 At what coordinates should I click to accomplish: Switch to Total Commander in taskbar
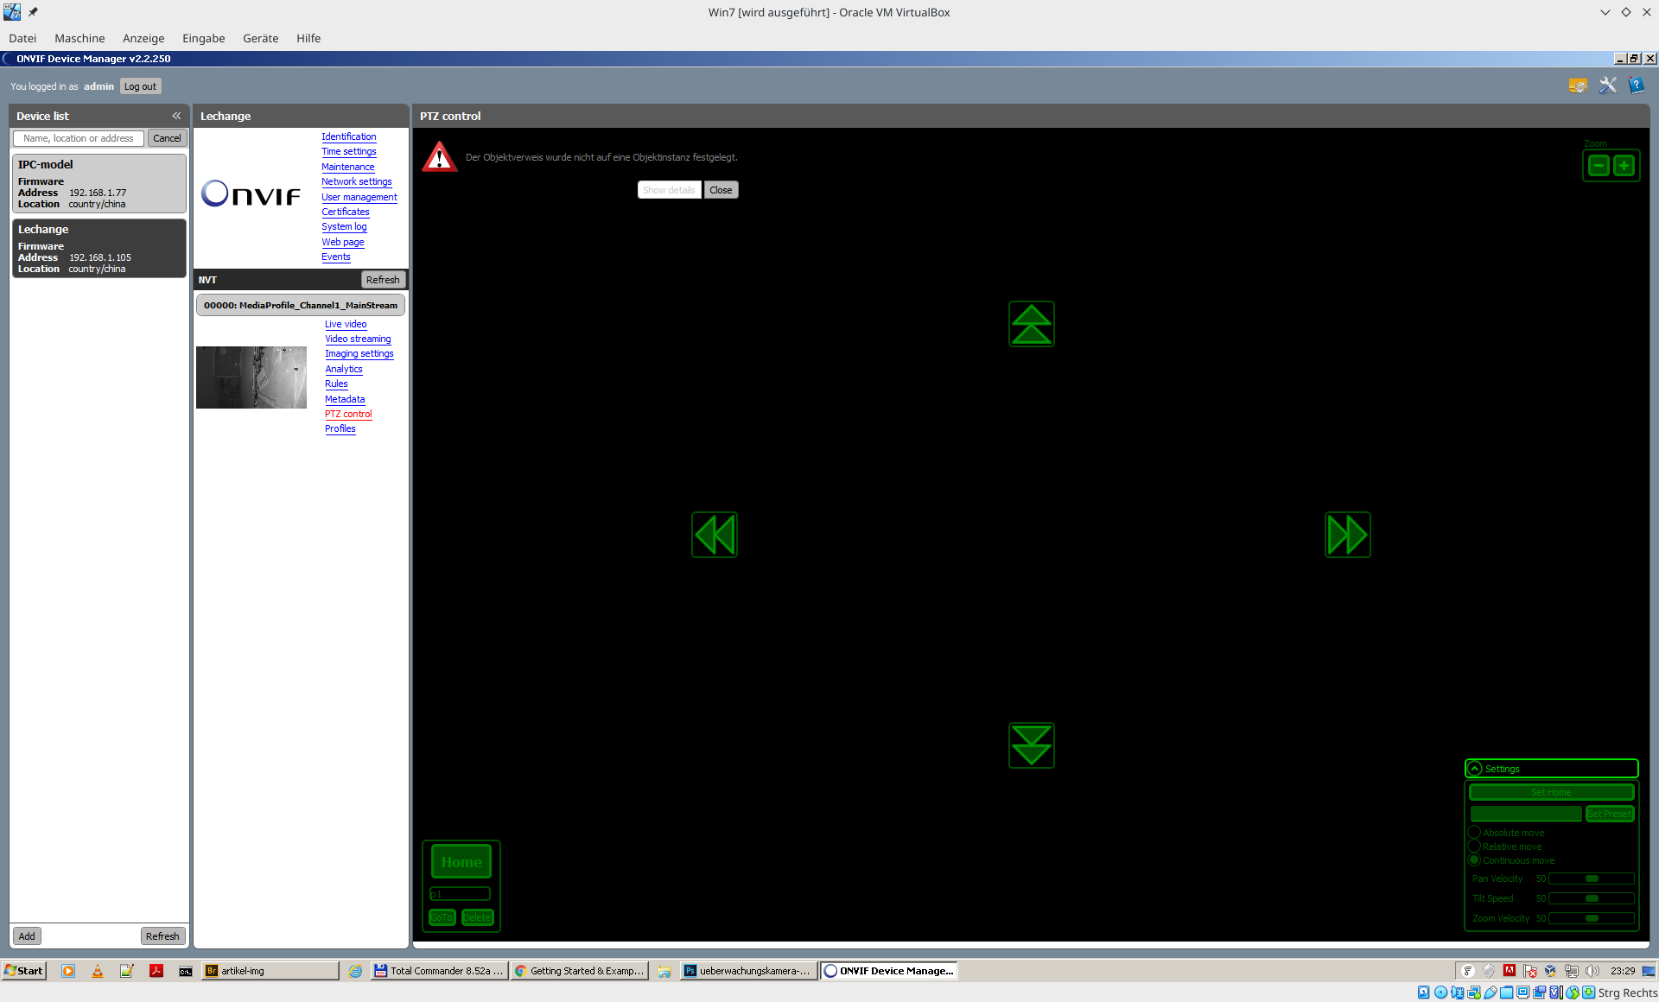coord(438,971)
